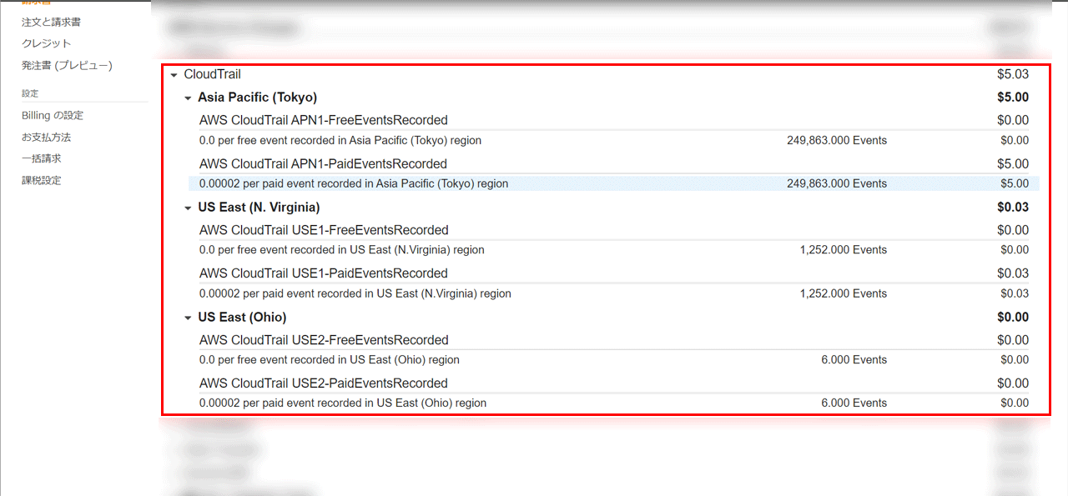The image size is (1068, 496).
Task: Select the Tokyo 0.00002 per paid event description
Action: [354, 183]
